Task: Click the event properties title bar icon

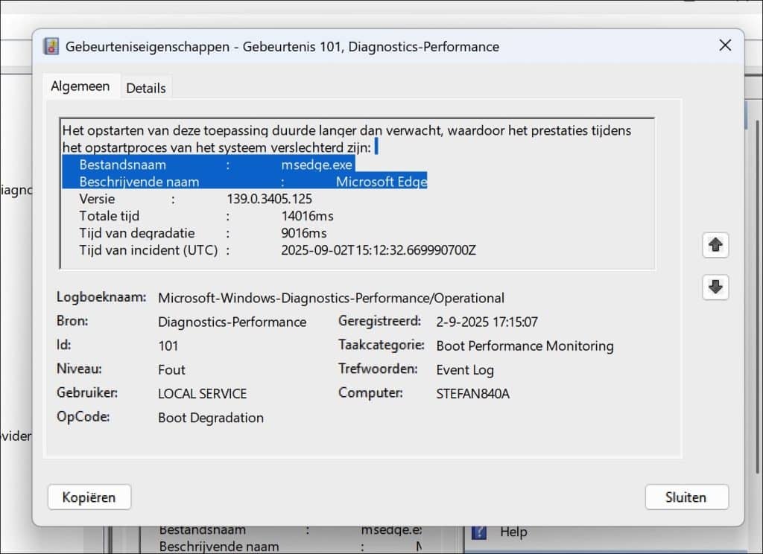Action: coord(51,46)
